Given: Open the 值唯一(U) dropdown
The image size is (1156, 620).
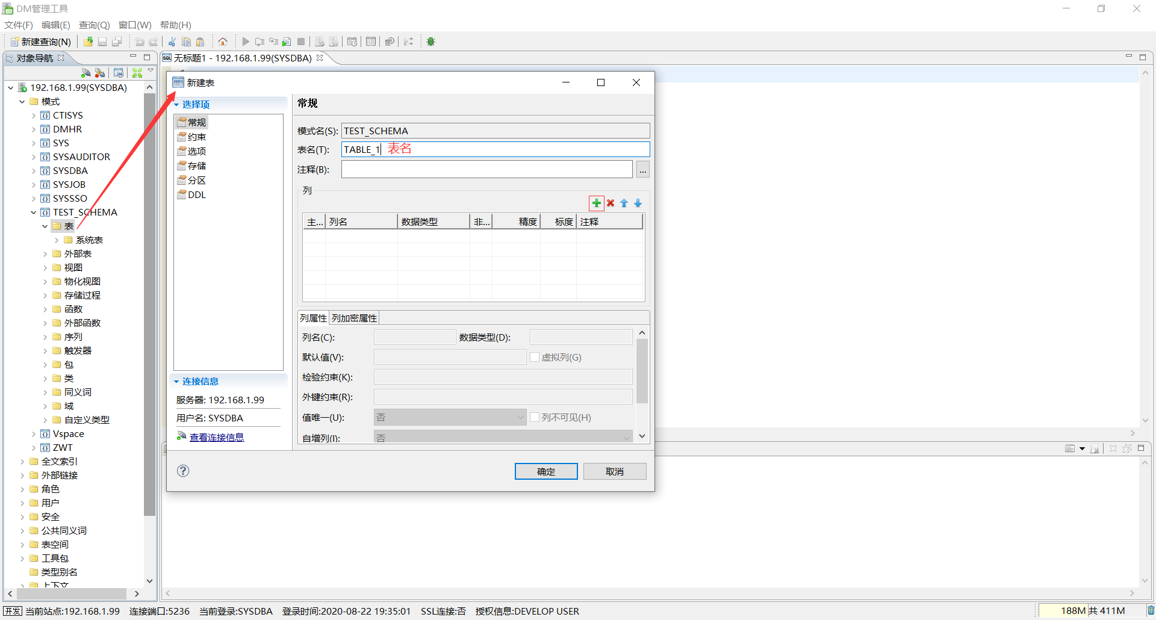Looking at the screenshot, I should click(450, 417).
